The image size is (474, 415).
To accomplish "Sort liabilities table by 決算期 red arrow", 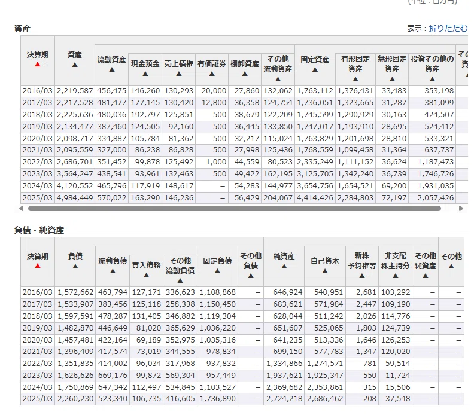I will pos(38,266).
